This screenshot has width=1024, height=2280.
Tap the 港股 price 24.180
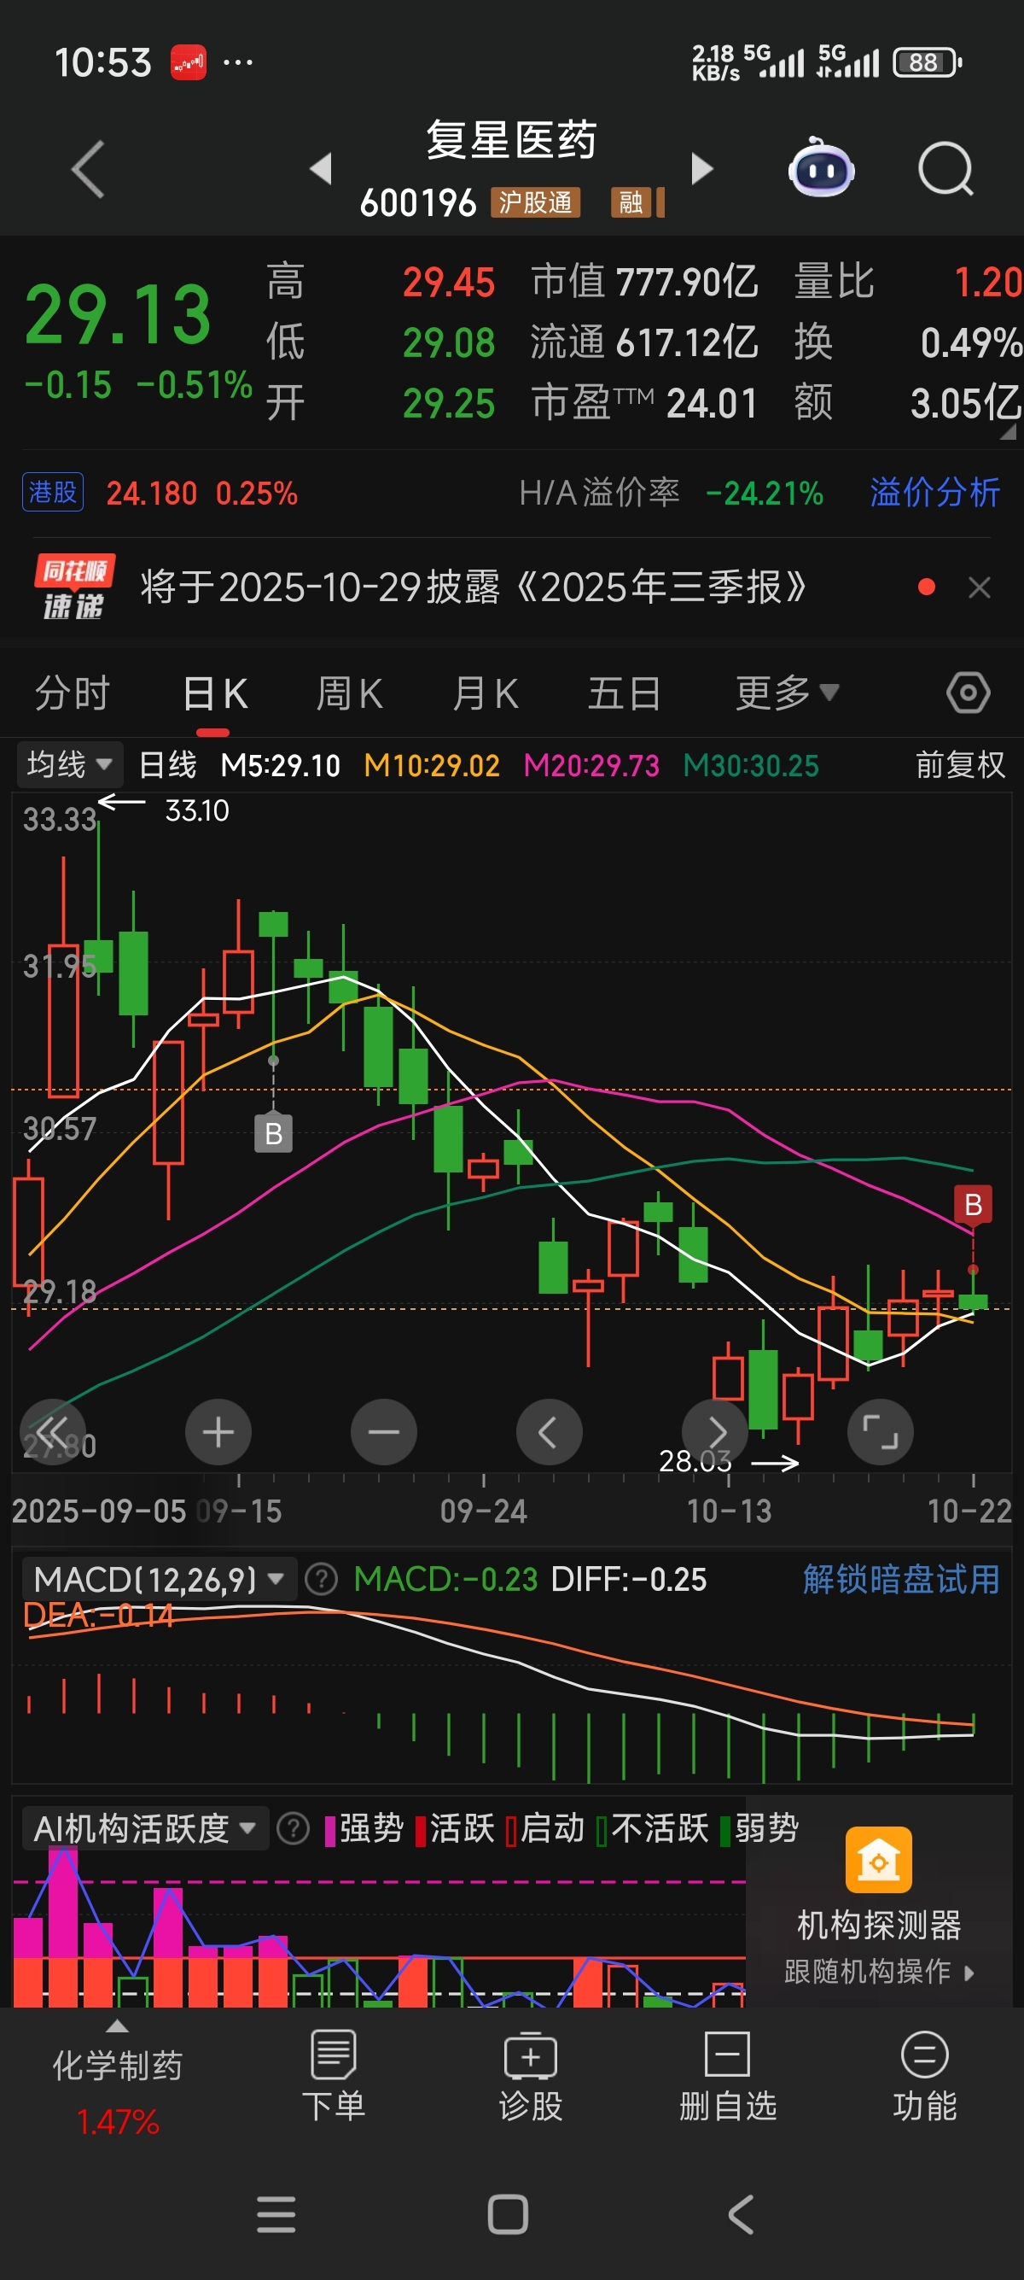[x=151, y=492]
